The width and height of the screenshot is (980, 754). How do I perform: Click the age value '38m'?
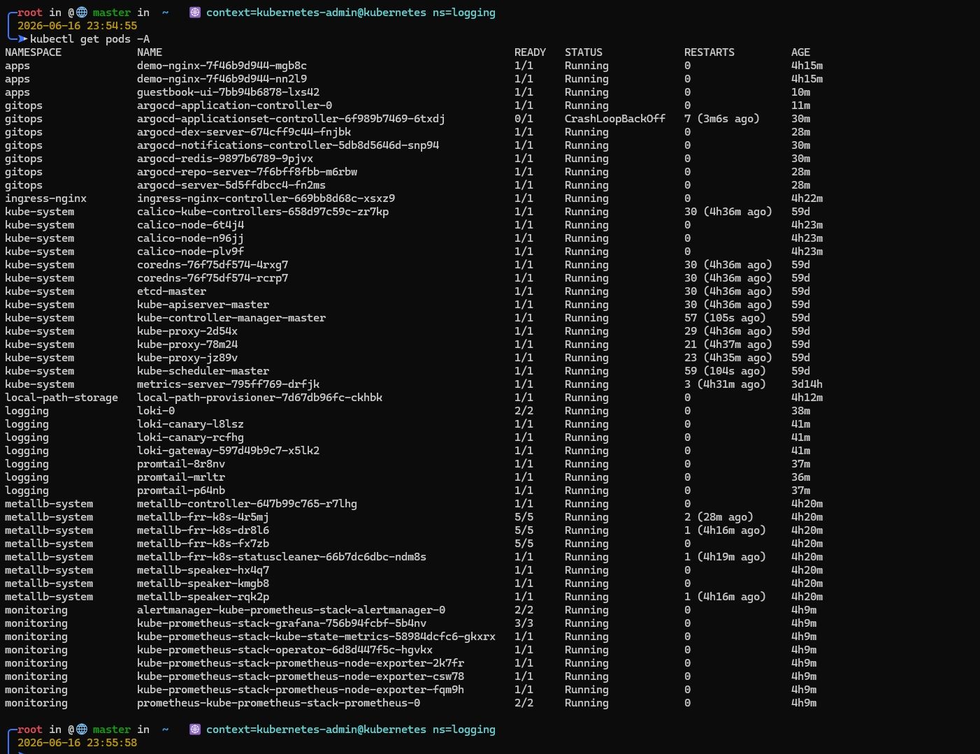tap(800, 411)
